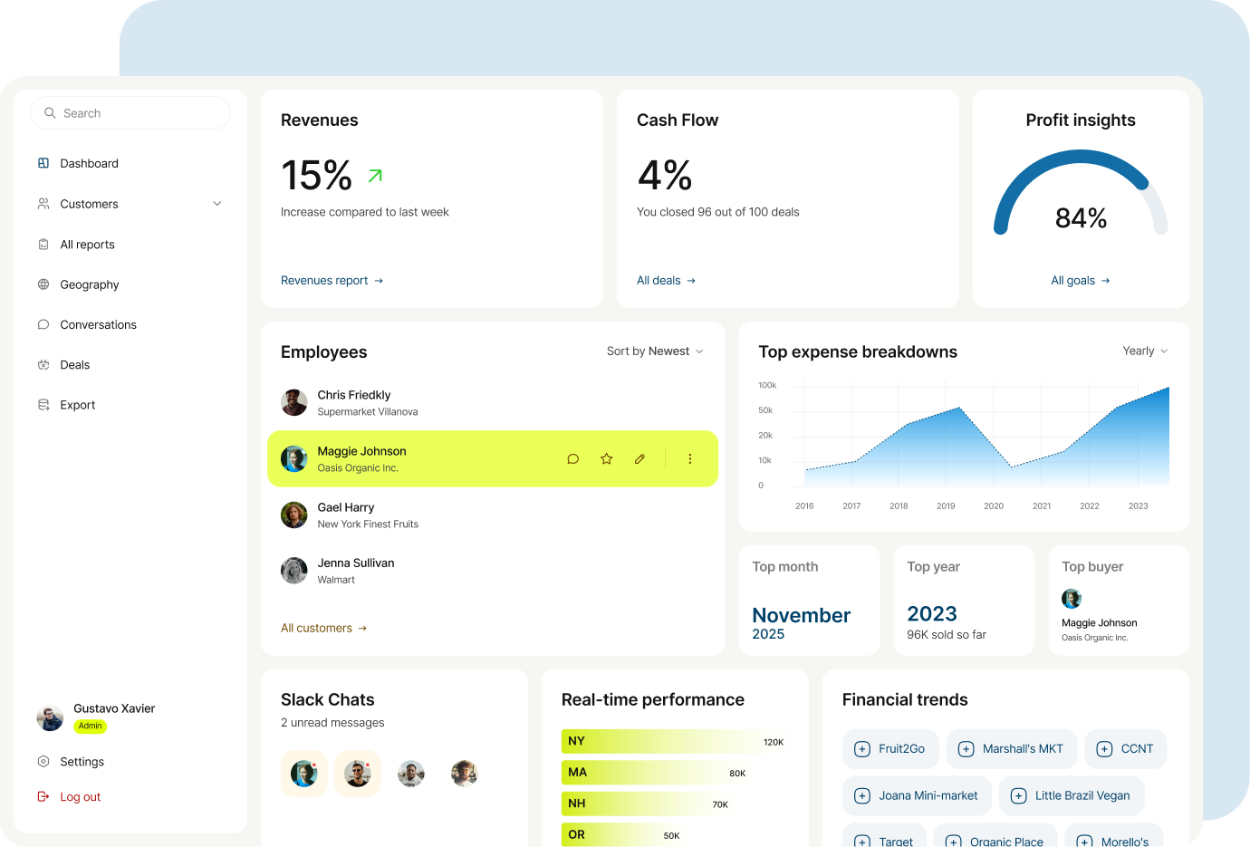Image resolution: width=1250 pixels, height=847 pixels.
Task: Add CCNT to financial trends
Action: click(x=1104, y=749)
